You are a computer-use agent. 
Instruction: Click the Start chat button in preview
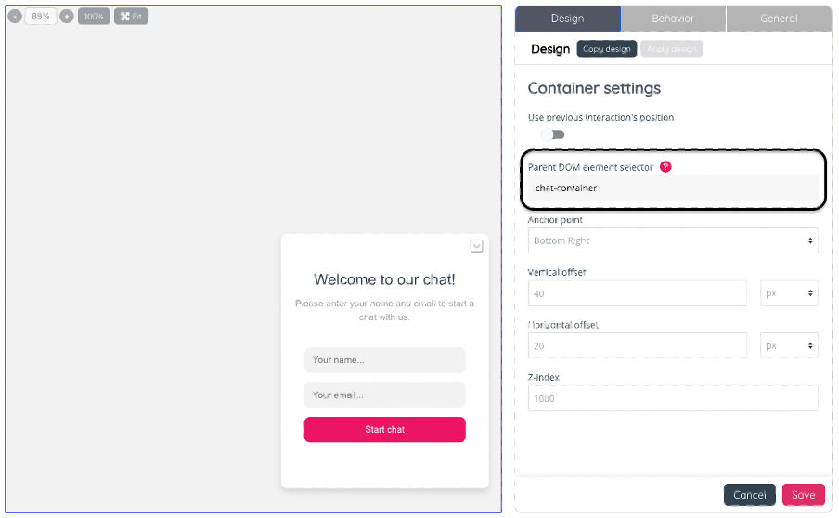coord(384,430)
